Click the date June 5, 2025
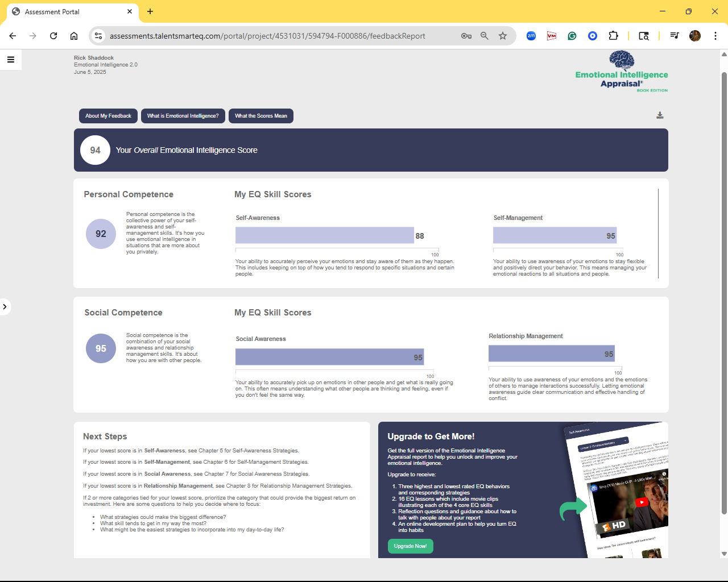This screenshot has height=582, width=728. (90, 72)
